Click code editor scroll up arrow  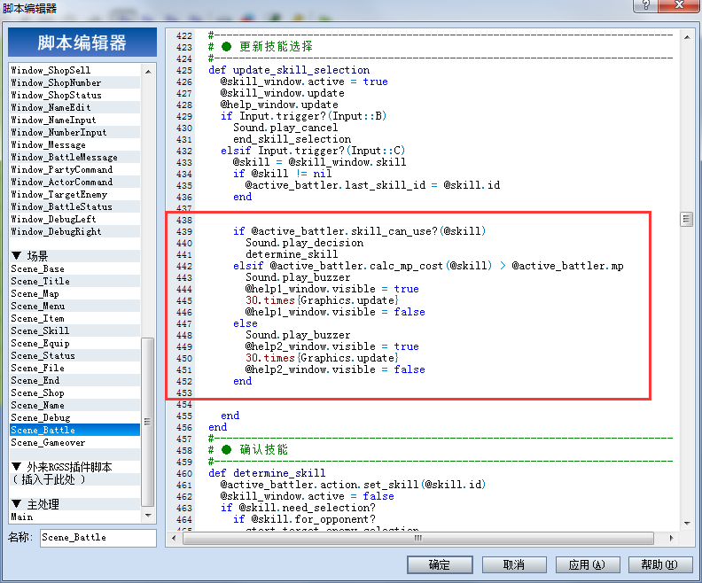[x=687, y=37]
